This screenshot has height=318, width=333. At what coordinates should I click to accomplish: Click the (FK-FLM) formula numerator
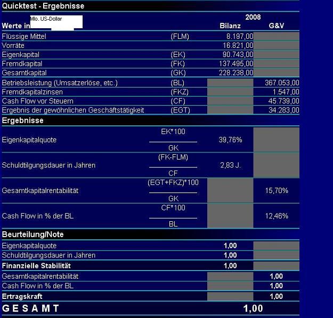click(x=173, y=157)
